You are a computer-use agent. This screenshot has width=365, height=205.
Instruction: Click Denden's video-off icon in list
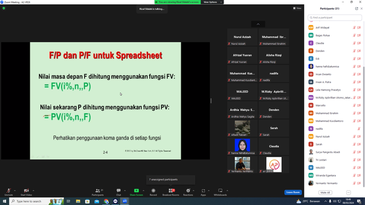click(359, 51)
